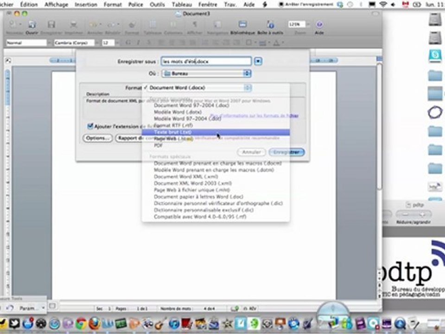The image size is (445, 334).
Task: Click the Réduire/agrandir slider in pdtp window
Action: click(x=413, y=214)
